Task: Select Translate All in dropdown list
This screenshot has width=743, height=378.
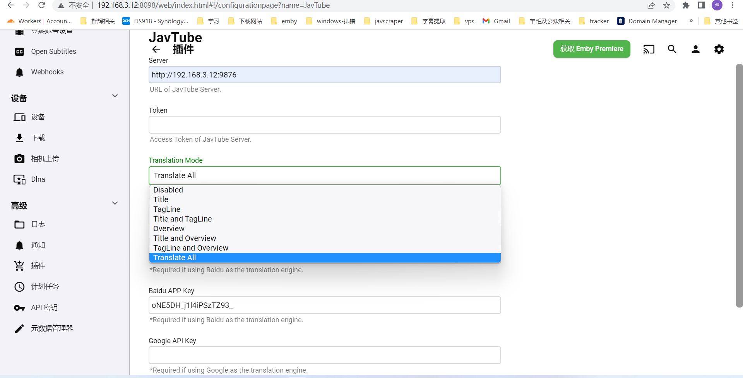Action: coord(325,258)
